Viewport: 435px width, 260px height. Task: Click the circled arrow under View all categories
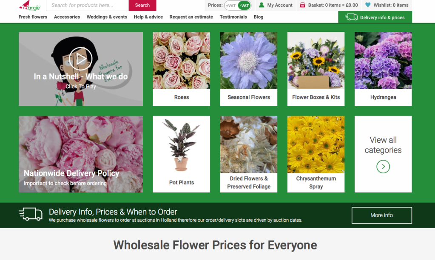(383, 167)
